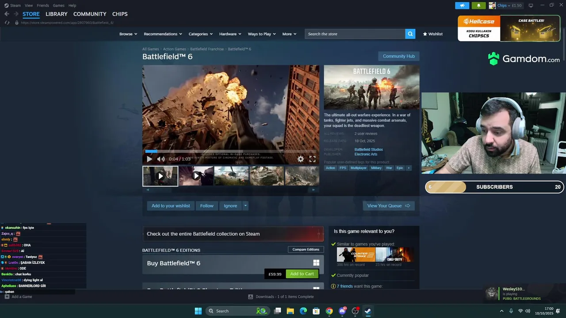The image size is (566, 318).
Task: Launch Microsoft Edge from taskbar
Action: (x=303, y=311)
